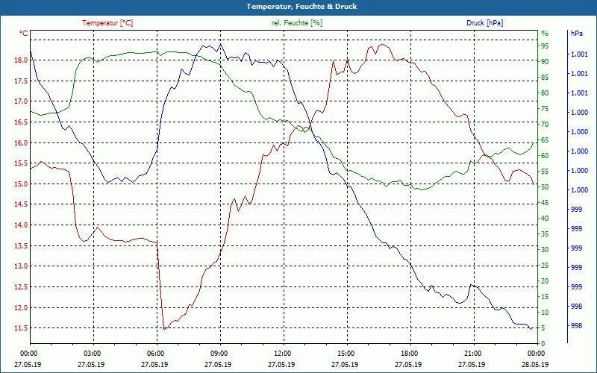Click the green '45' humidity axis value

click(545, 203)
